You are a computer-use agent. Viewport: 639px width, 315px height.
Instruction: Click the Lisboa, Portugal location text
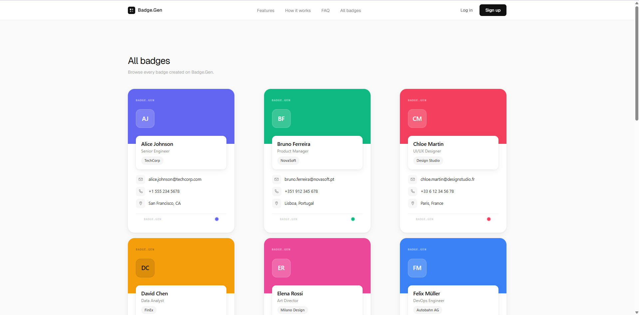click(x=299, y=203)
